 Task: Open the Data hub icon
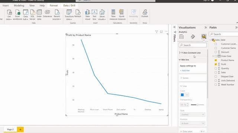(26, 15)
